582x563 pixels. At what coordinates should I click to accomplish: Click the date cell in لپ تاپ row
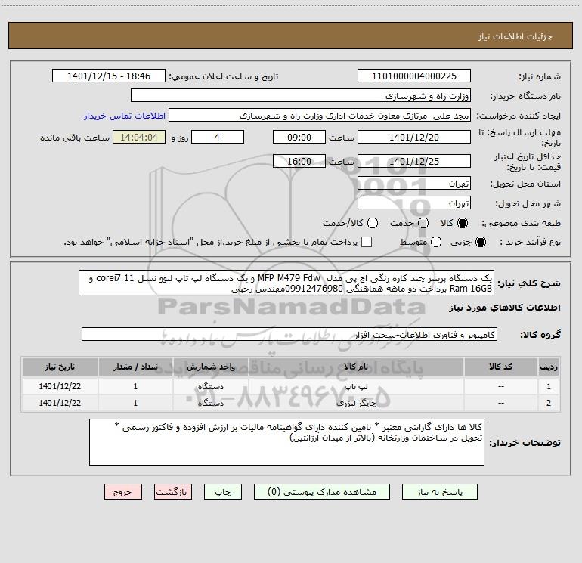tap(60, 386)
